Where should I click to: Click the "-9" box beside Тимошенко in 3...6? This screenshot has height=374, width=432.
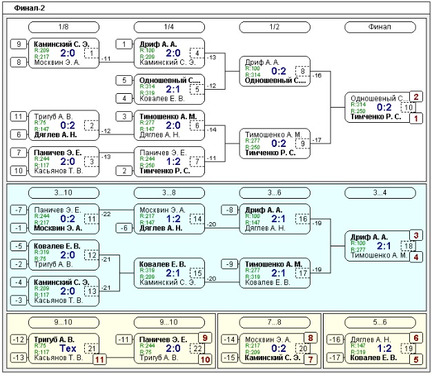click(230, 264)
